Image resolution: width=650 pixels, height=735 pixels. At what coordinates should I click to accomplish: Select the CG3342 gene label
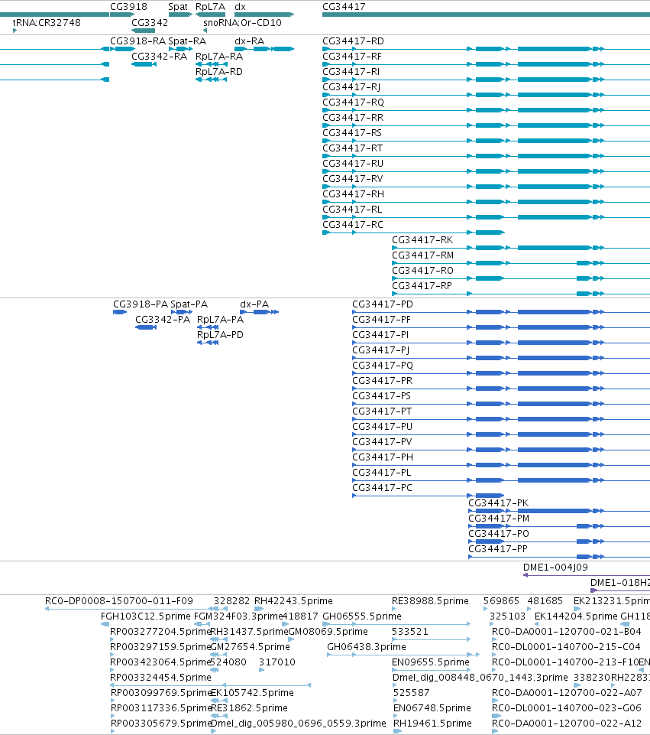click(x=150, y=22)
